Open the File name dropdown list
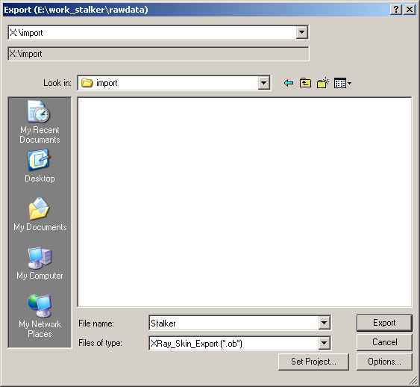 click(324, 323)
